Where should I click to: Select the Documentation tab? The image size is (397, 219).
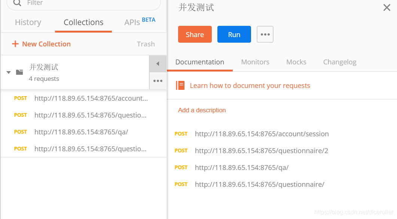(200, 62)
